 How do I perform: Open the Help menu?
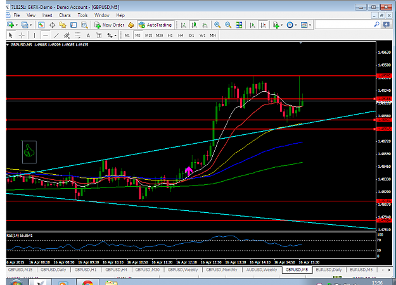tap(120, 15)
